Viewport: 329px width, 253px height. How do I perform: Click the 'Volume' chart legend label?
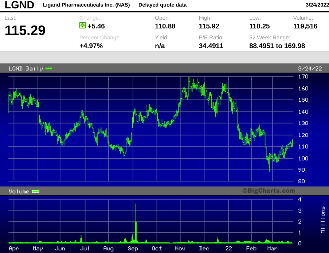pyautogui.click(x=19, y=191)
